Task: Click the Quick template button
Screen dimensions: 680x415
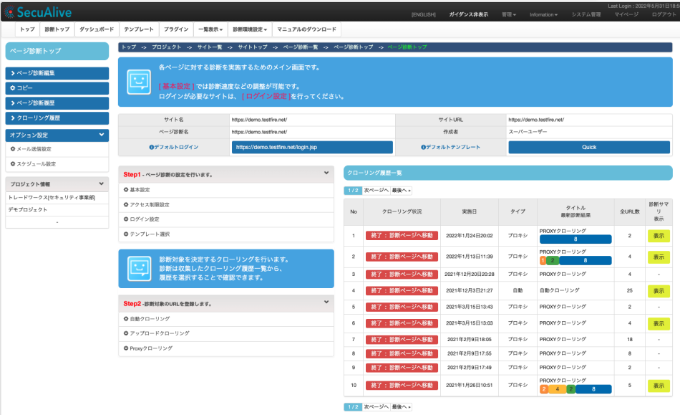Action: click(589, 147)
